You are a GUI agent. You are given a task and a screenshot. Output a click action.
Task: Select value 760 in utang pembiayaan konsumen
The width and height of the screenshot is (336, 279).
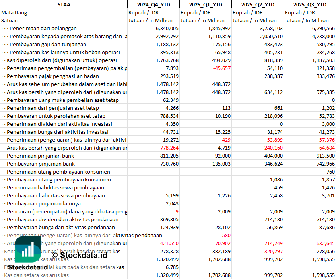[331, 172]
